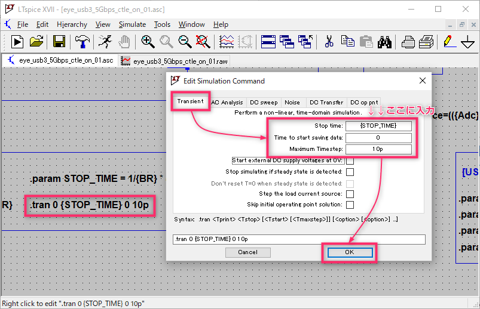
Task: Restore the inner document window
Action: pyautogui.click(x=462, y=25)
